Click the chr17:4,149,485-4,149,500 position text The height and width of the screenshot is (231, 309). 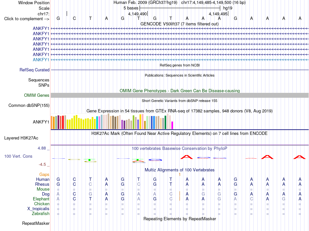point(213,3)
